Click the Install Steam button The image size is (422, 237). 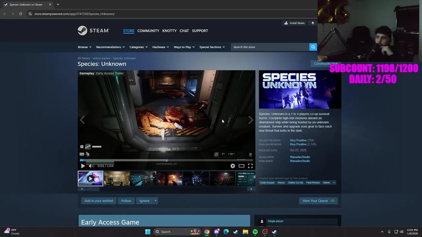coord(294,23)
